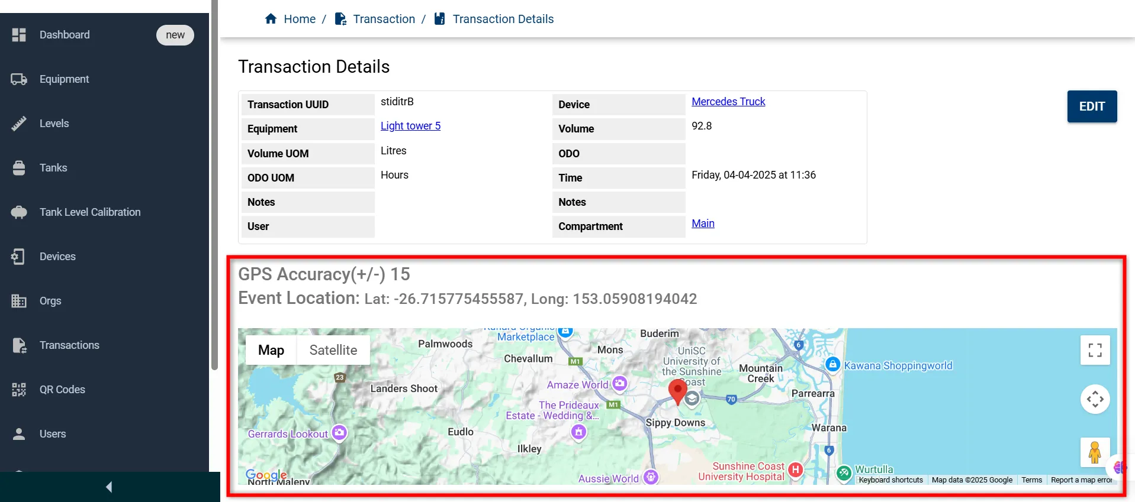Collapse the sidebar with the arrow
1135x502 pixels.
click(109, 487)
